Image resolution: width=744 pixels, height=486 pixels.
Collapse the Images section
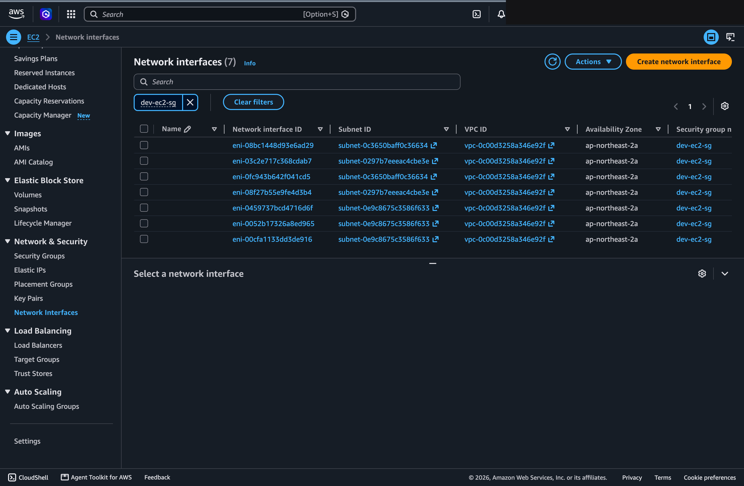pyautogui.click(x=8, y=133)
